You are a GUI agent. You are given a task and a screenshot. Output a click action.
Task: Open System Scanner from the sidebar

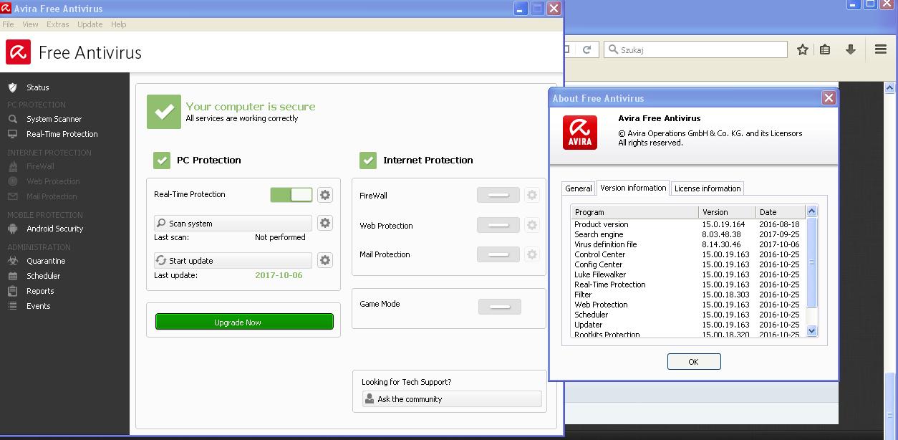54,119
